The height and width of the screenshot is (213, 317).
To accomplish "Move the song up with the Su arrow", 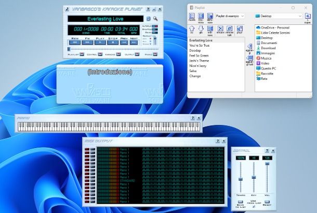I will (192, 30).
